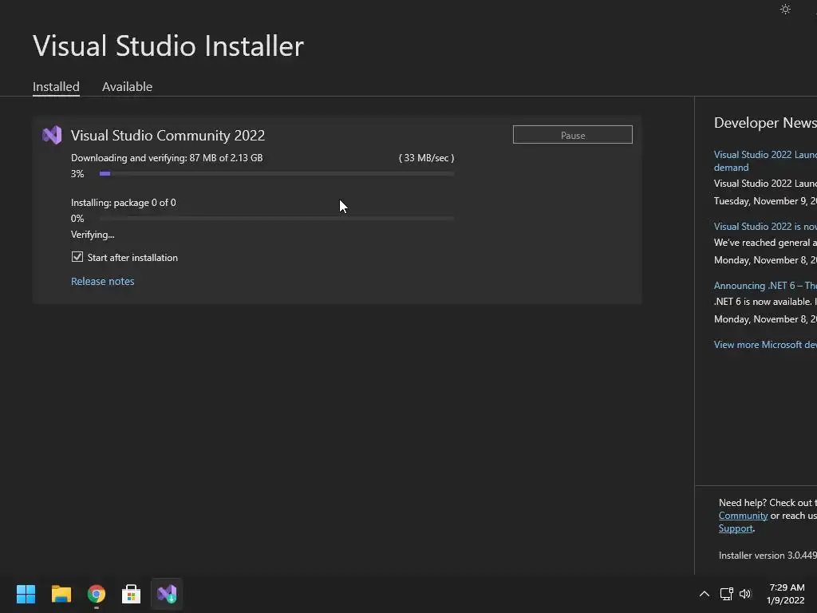The width and height of the screenshot is (817, 613).
Task: Click the Tuesday, November 9 news date
Action: click(765, 201)
